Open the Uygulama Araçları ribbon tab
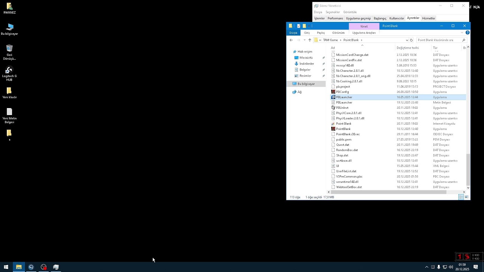Viewport: 484px width, 272px height. point(364,33)
